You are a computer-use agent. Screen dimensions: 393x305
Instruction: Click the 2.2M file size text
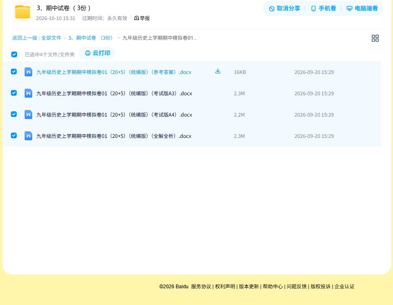coord(239,114)
